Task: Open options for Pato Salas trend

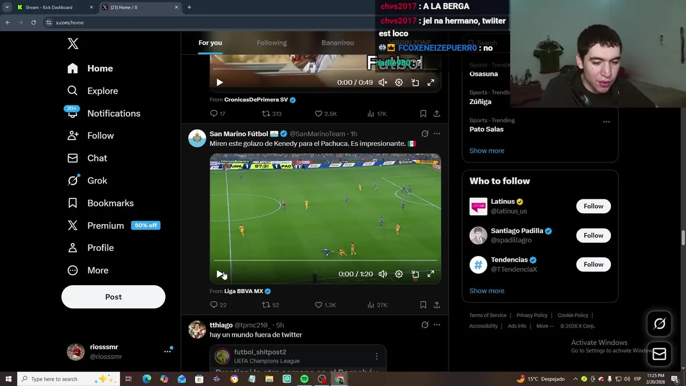Action: click(x=606, y=122)
